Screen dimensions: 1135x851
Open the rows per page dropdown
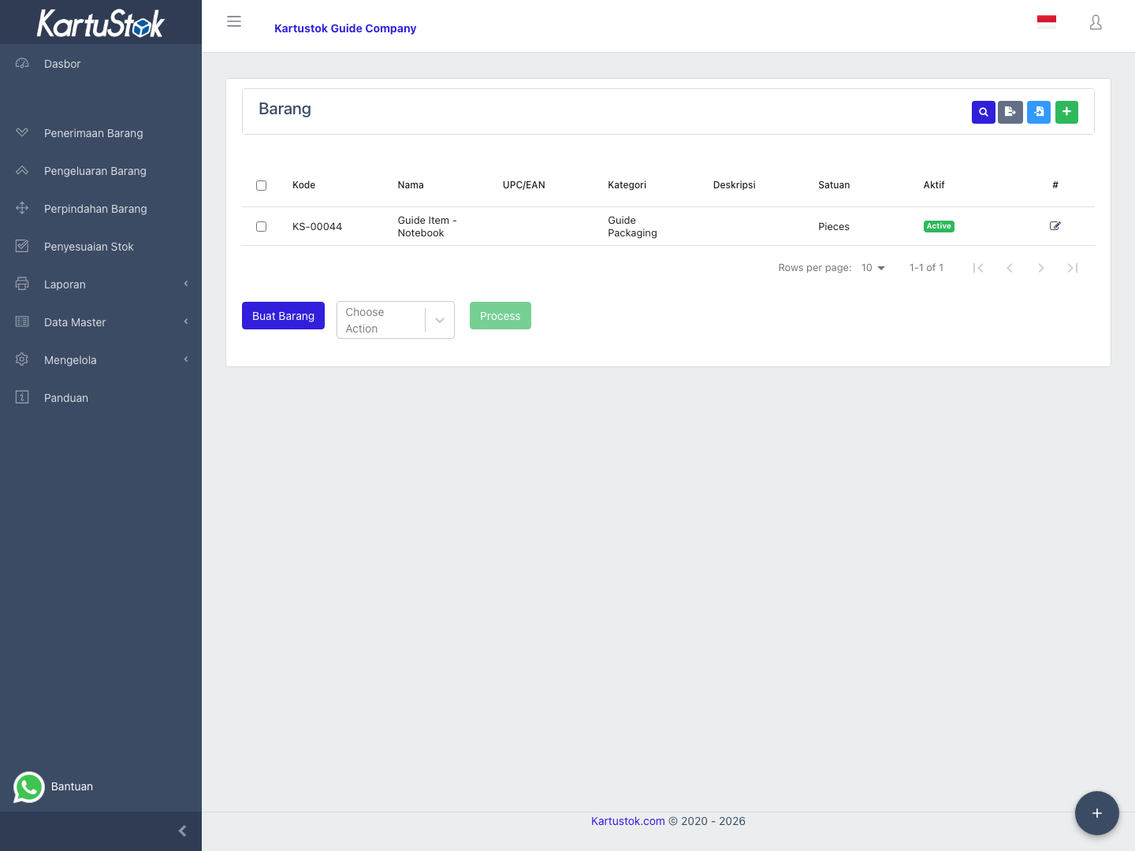[873, 268]
